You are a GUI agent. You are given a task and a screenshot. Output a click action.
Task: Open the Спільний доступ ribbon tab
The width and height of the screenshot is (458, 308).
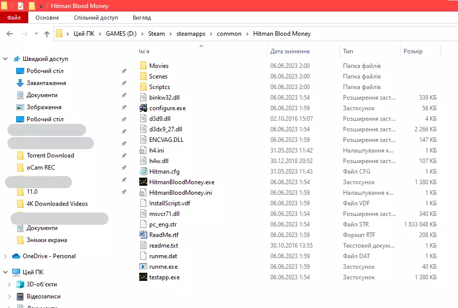96,18
